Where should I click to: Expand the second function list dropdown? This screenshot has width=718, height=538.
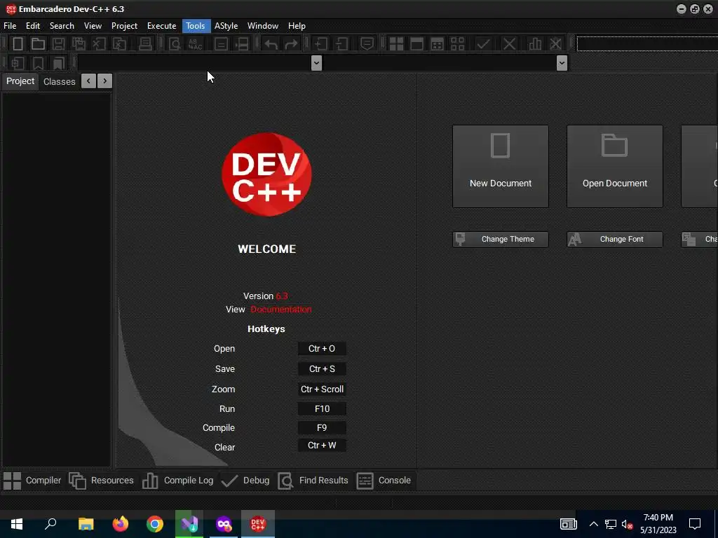562,63
